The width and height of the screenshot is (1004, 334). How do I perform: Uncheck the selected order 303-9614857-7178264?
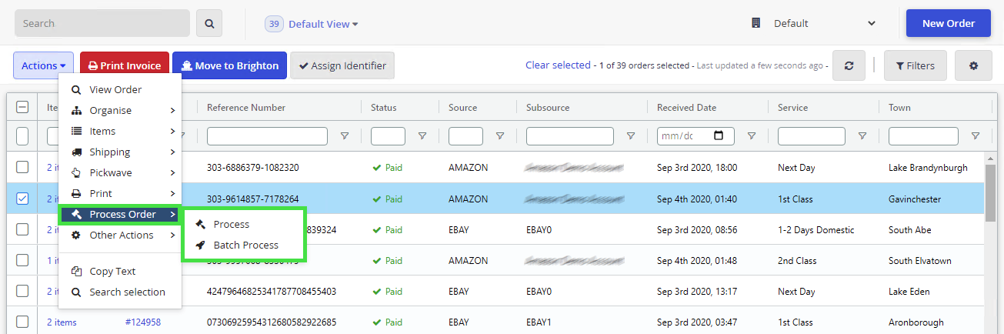(x=22, y=199)
